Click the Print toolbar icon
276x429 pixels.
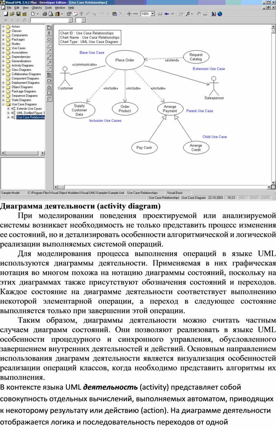(x=45, y=14)
